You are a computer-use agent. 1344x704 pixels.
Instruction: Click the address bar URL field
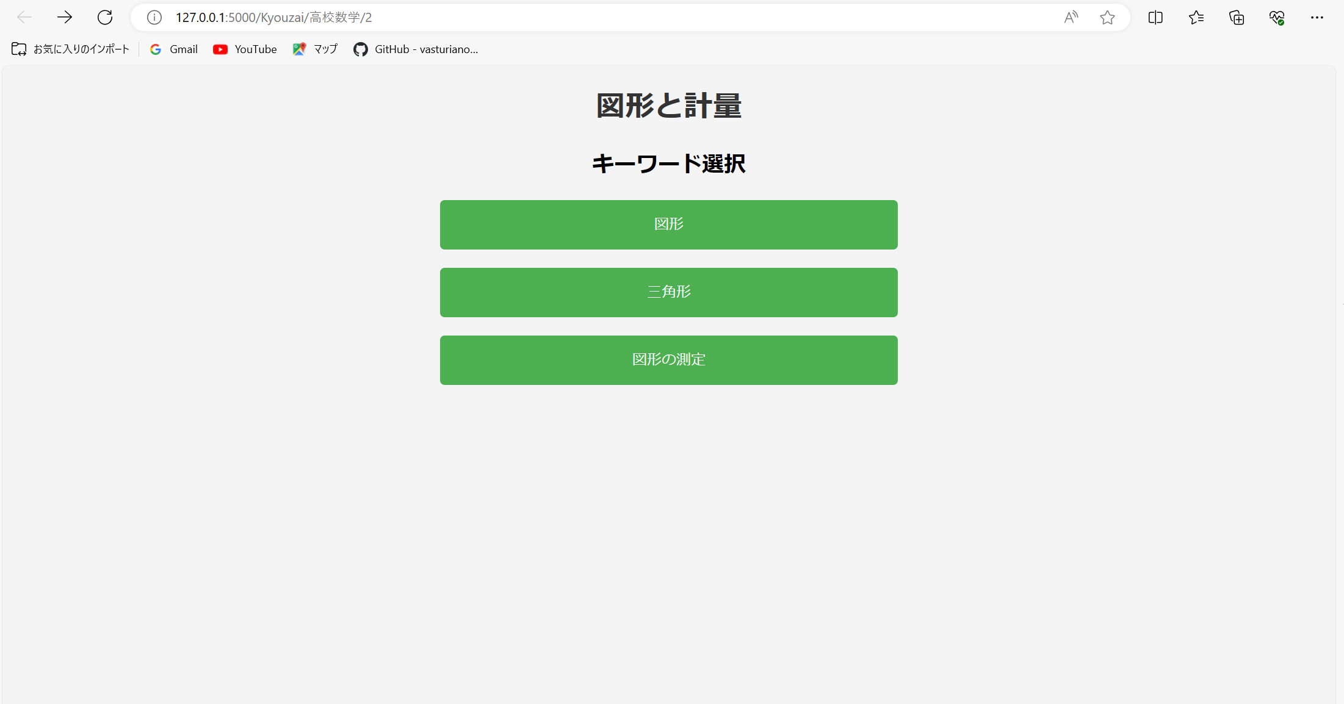549,17
